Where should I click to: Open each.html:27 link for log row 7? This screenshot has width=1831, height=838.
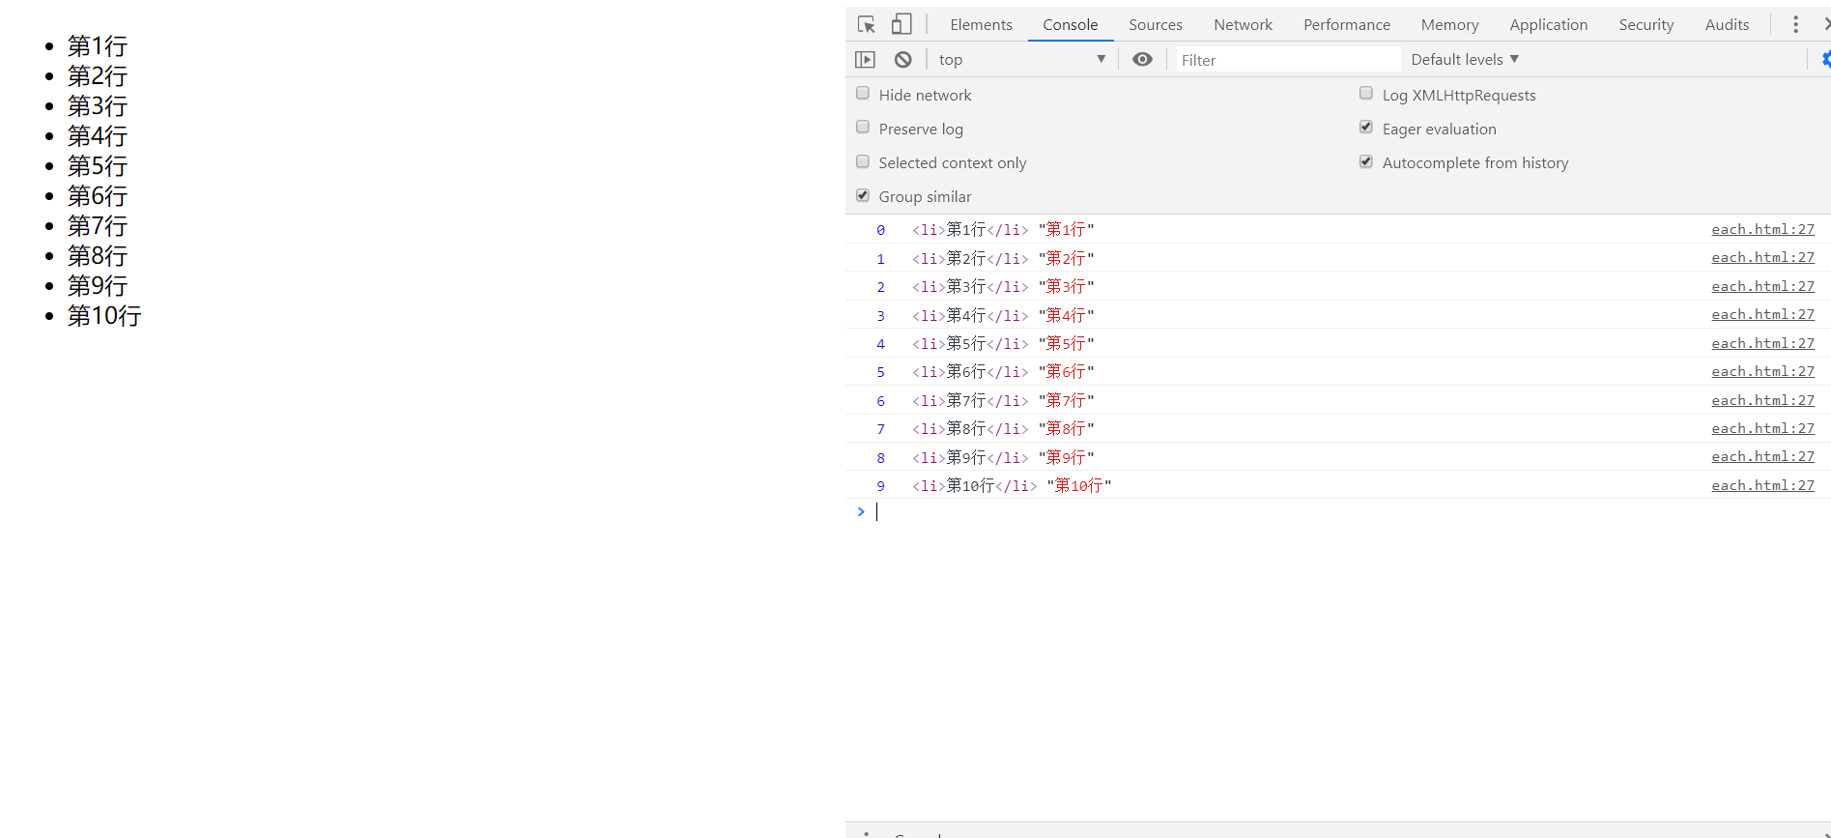tap(1762, 428)
